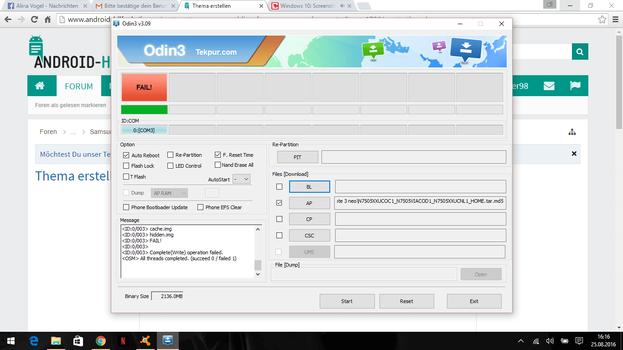Click the Message log scroll down arrow
Viewport: 623px width, 350px height.
tap(258, 274)
